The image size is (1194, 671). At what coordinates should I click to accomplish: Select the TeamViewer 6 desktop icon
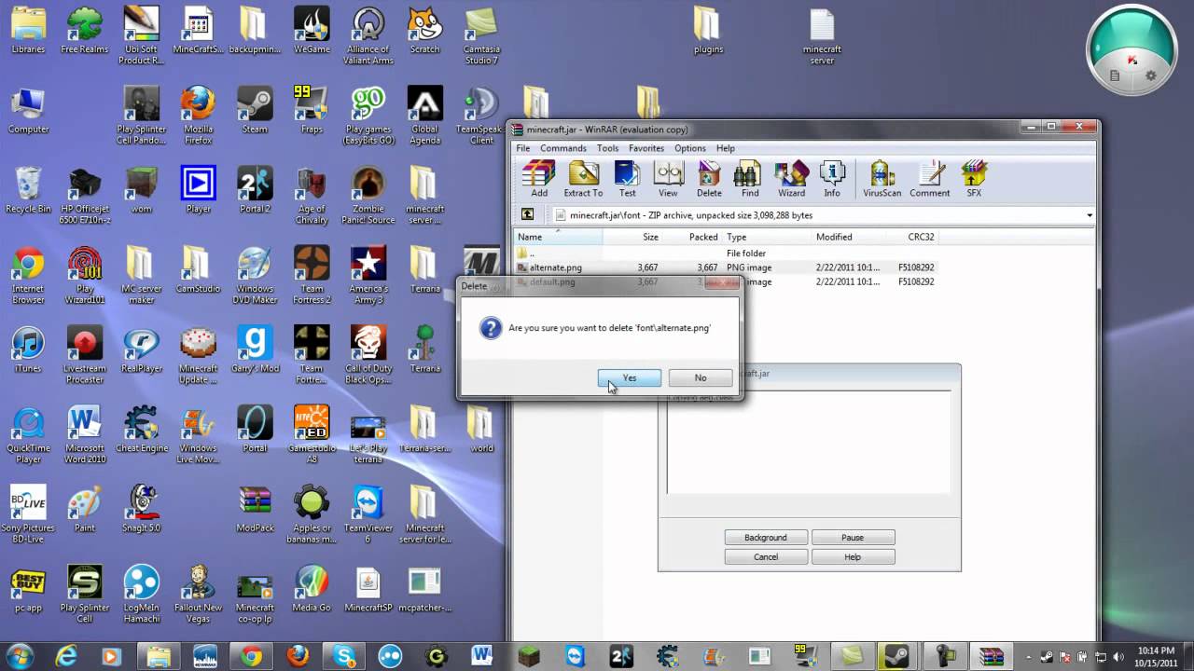point(368,514)
